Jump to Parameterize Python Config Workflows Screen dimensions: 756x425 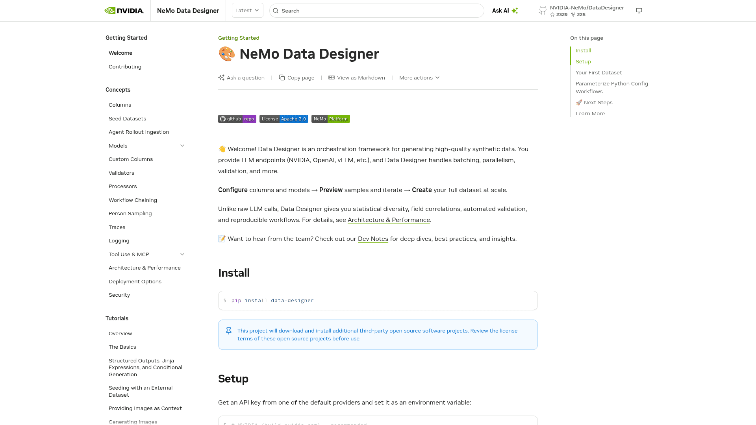click(x=611, y=87)
